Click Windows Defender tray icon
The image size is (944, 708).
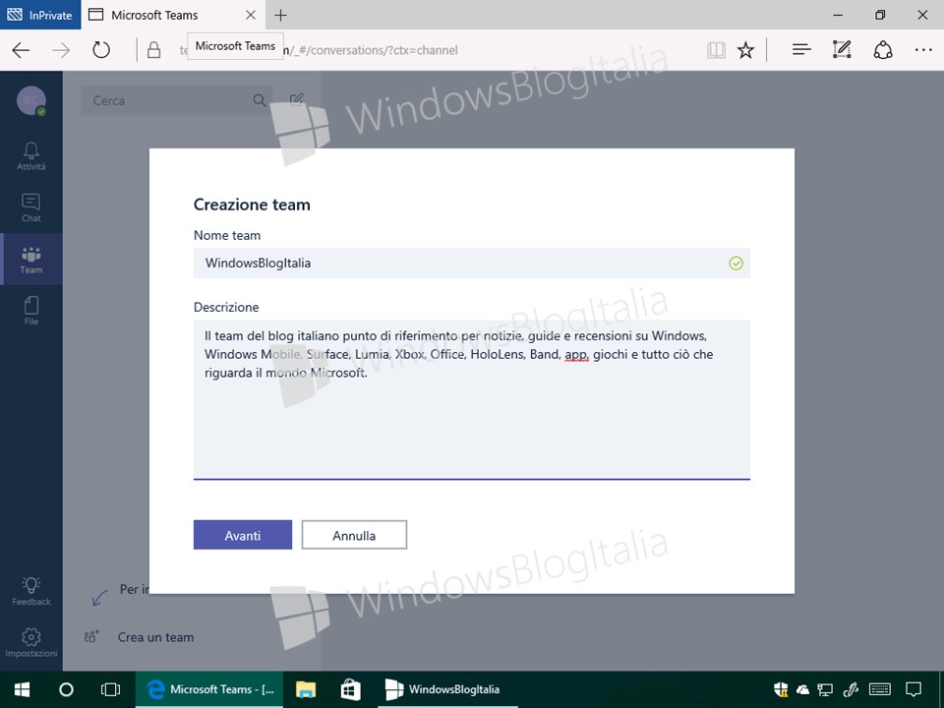pos(781,689)
